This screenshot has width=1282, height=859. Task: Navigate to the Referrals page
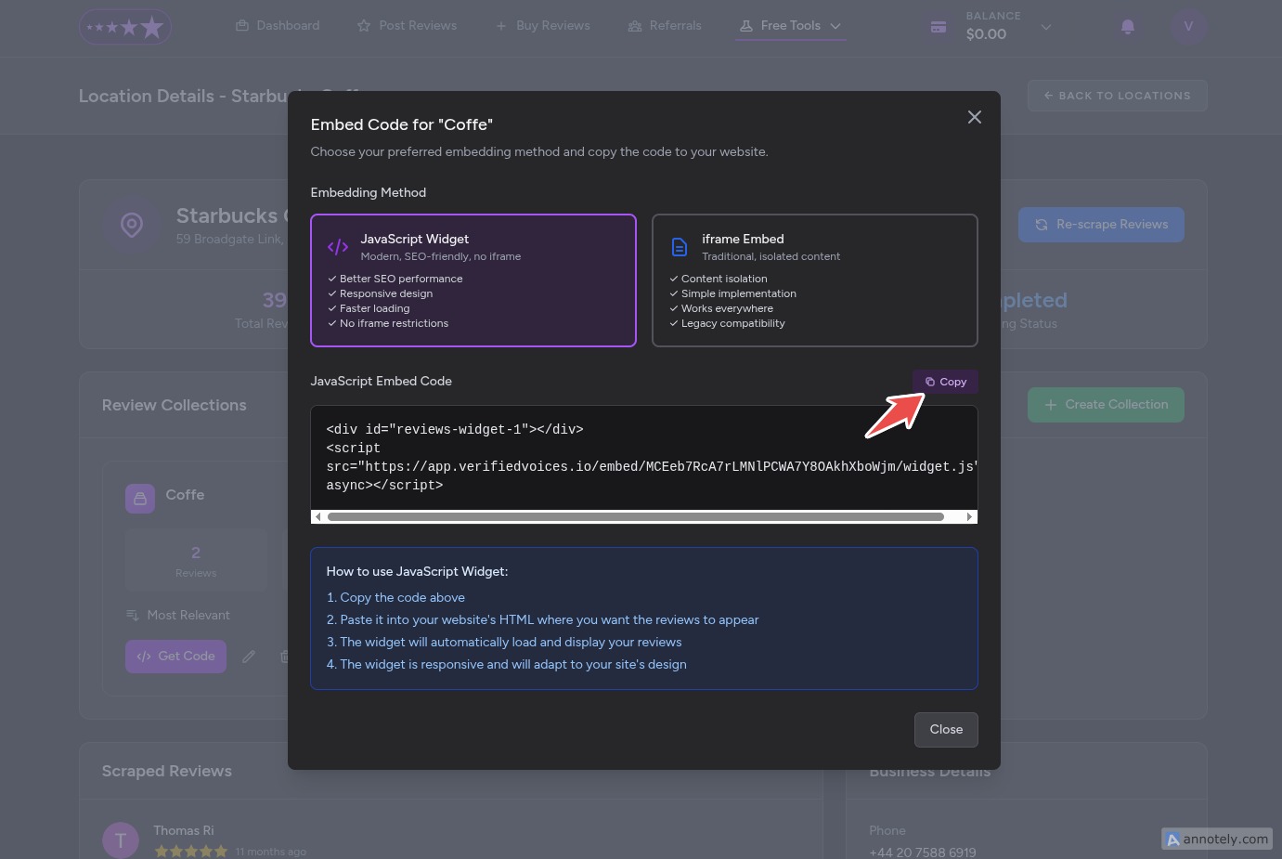(665, 26)
